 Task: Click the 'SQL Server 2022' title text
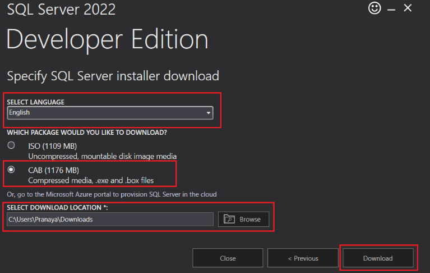[61, 9]
